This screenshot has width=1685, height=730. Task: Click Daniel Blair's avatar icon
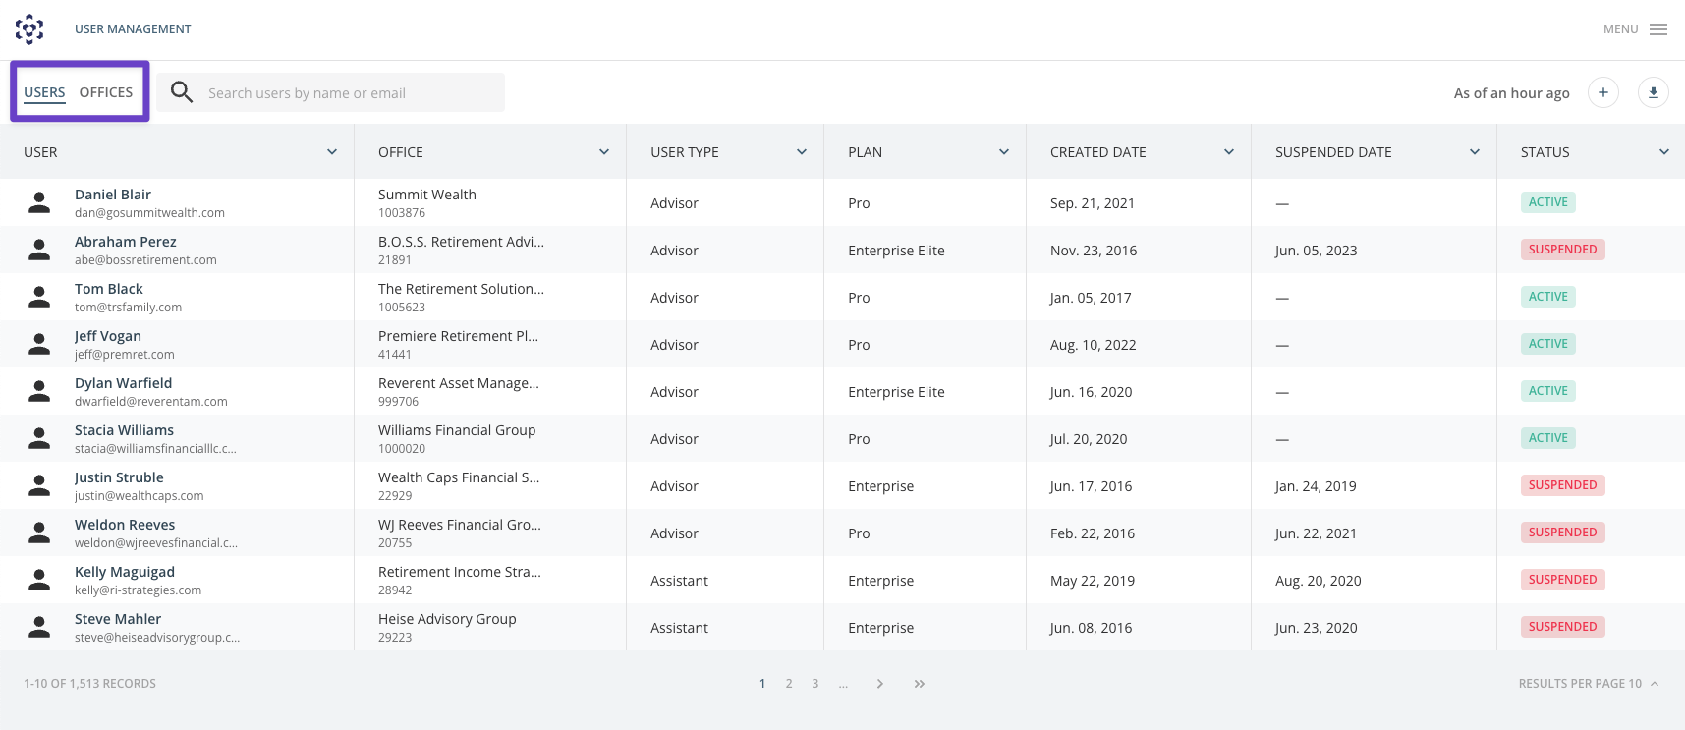[39, 202]
